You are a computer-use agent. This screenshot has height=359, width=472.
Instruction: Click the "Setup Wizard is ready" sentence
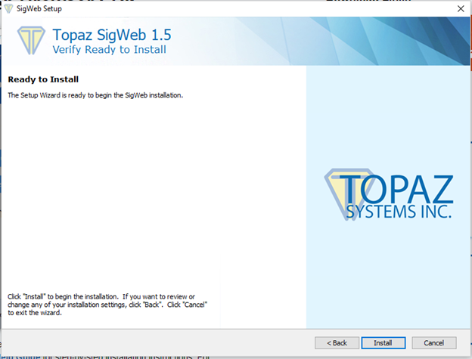click(x=95, y=95)
